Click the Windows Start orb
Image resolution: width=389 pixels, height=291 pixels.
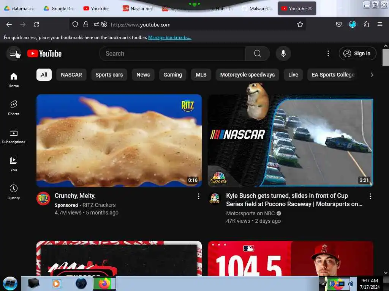pos(10,283)
